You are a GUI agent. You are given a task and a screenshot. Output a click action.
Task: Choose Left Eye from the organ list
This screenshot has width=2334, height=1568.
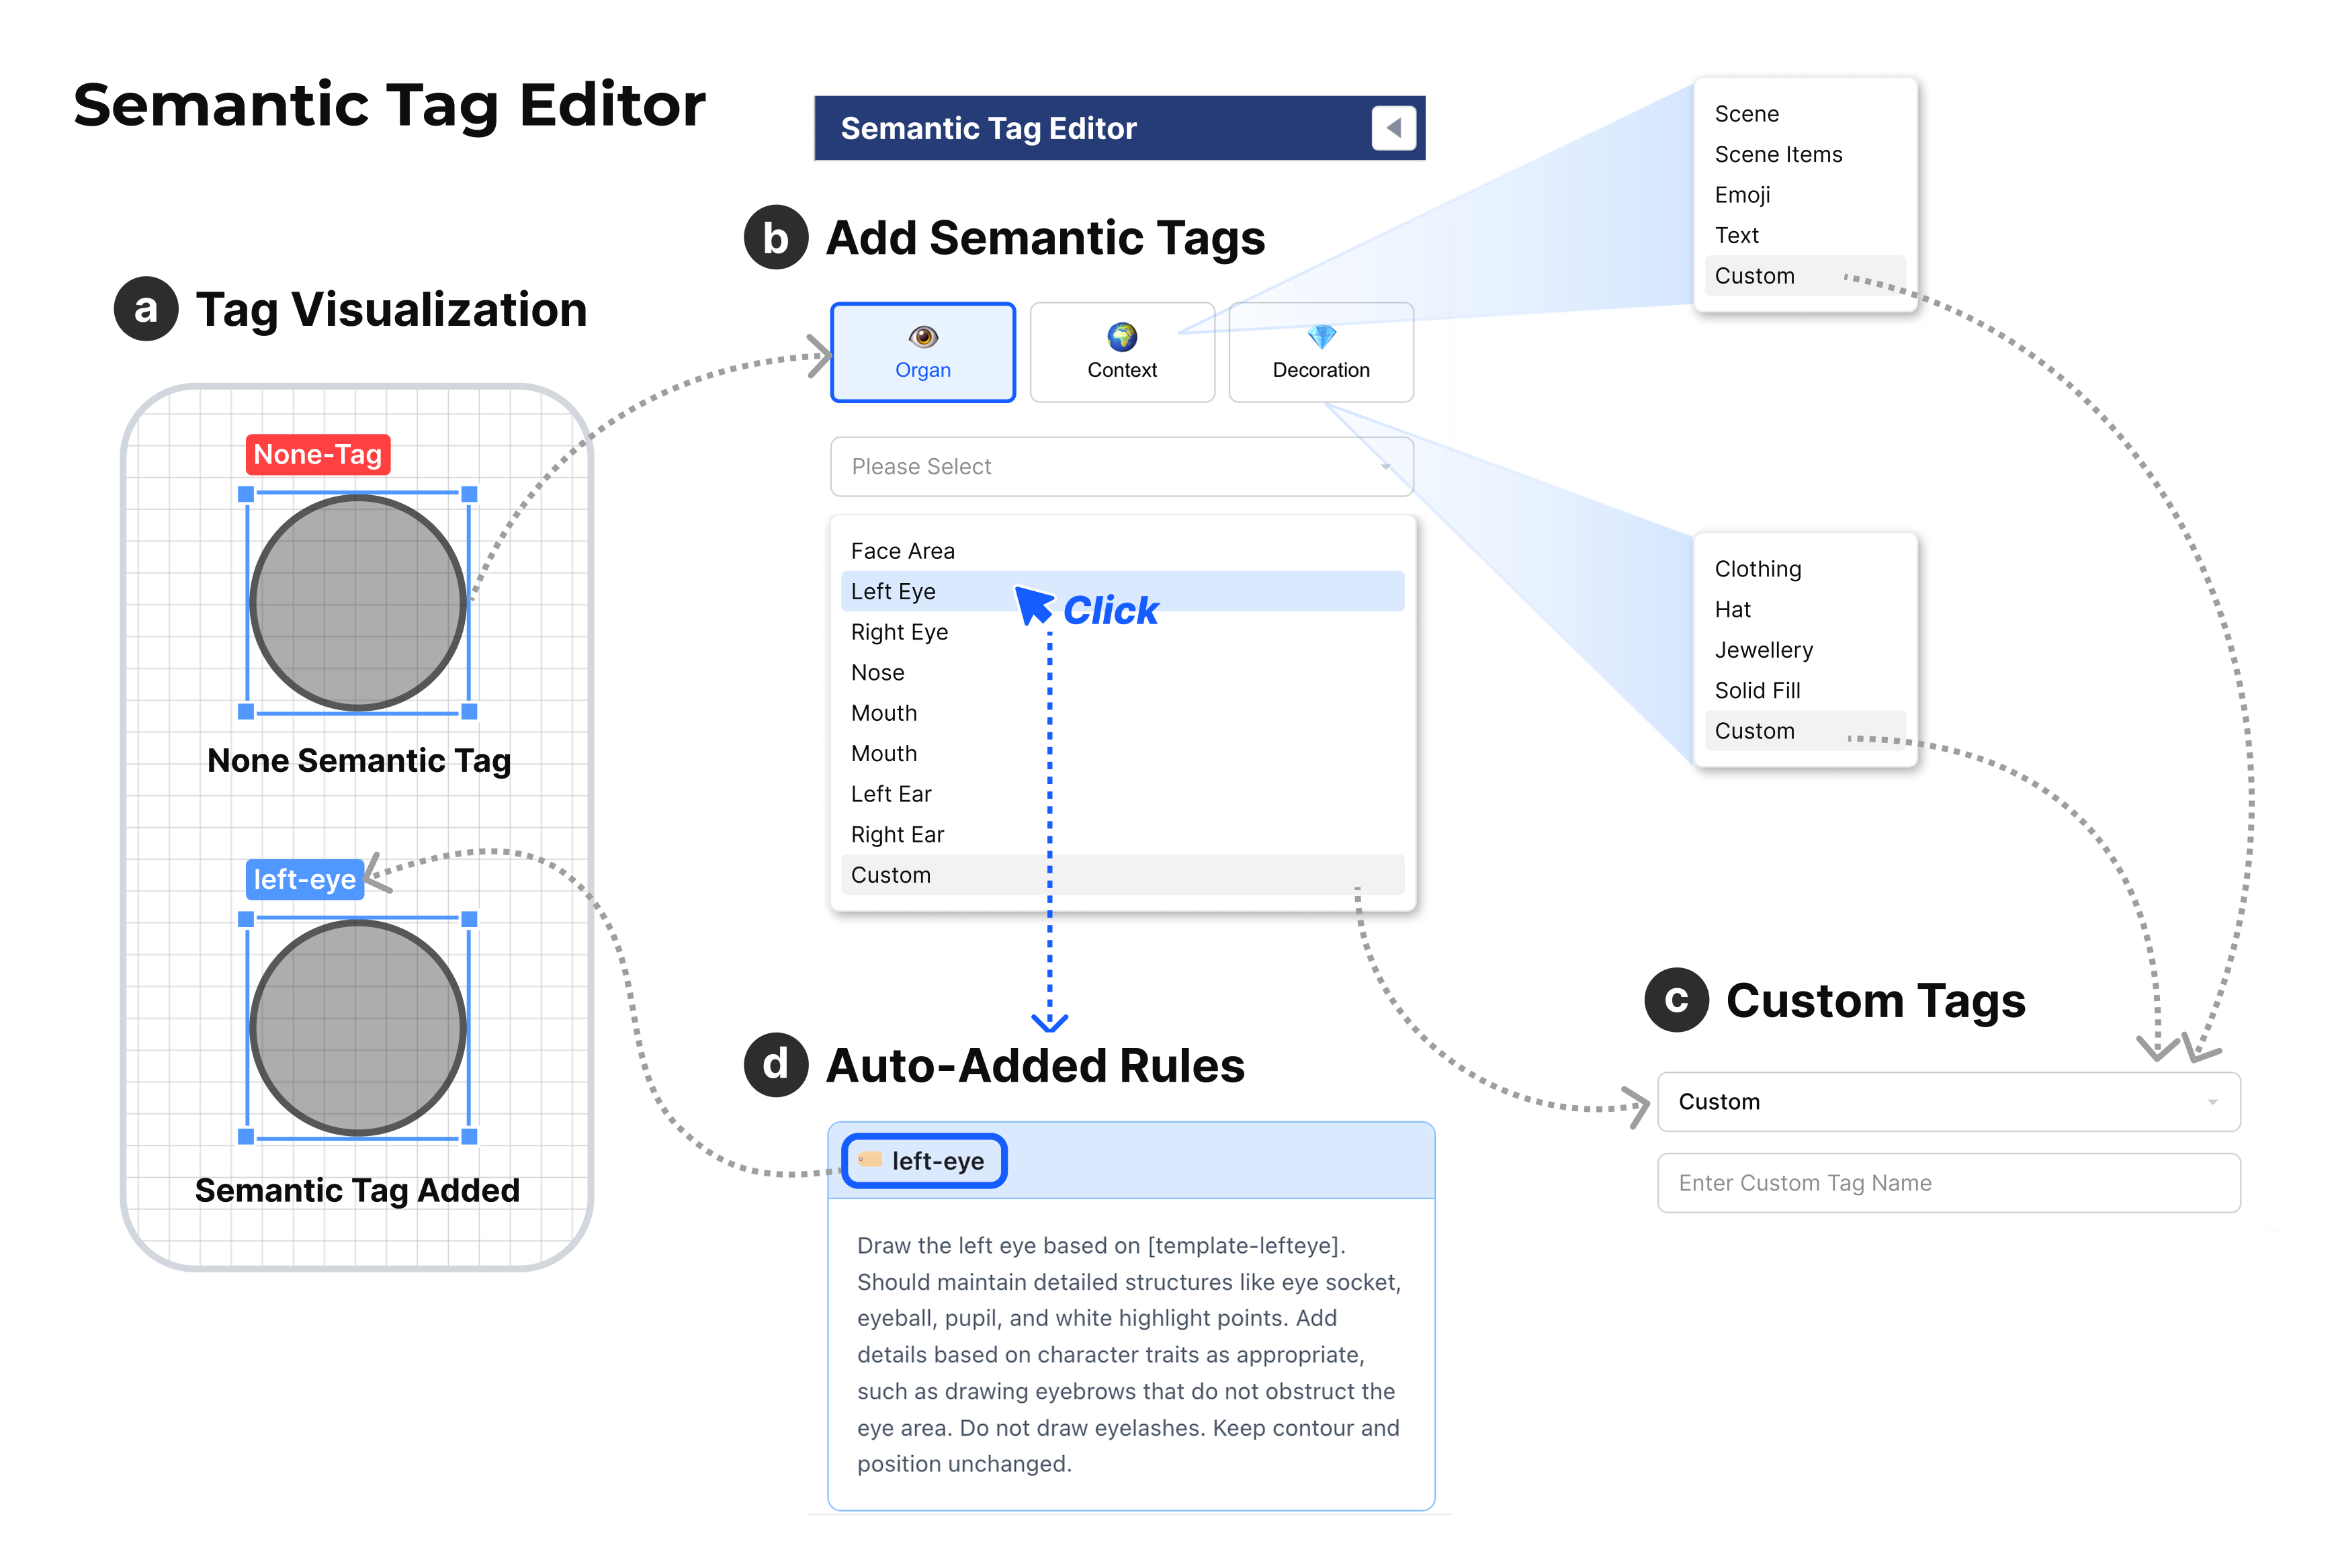(x=893, y=591)
